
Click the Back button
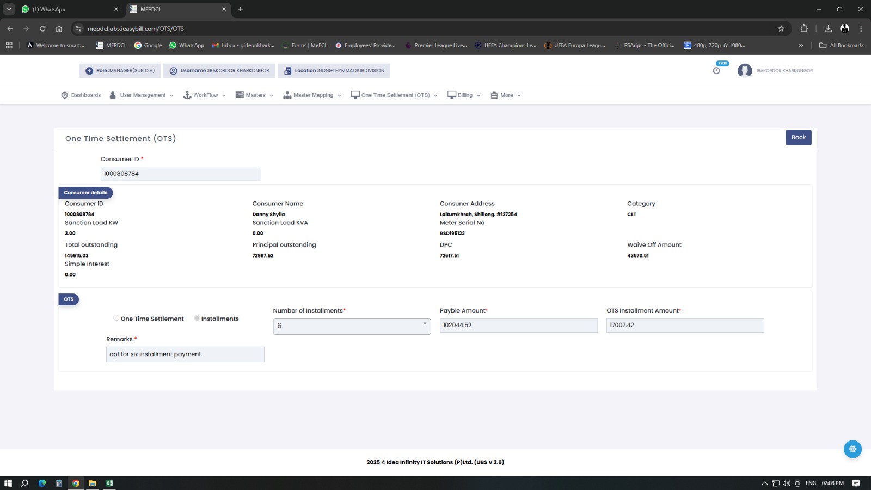click(798, 138)
